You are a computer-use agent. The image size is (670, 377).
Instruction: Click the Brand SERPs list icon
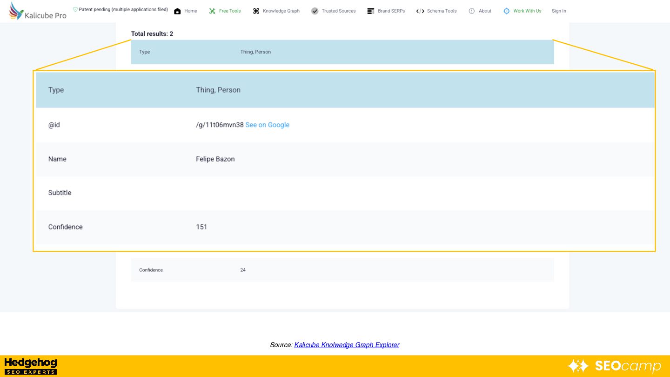click(371, 11)
